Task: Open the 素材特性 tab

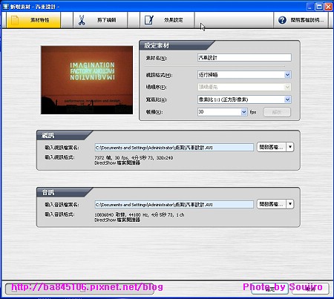Action: coord(33,20)
